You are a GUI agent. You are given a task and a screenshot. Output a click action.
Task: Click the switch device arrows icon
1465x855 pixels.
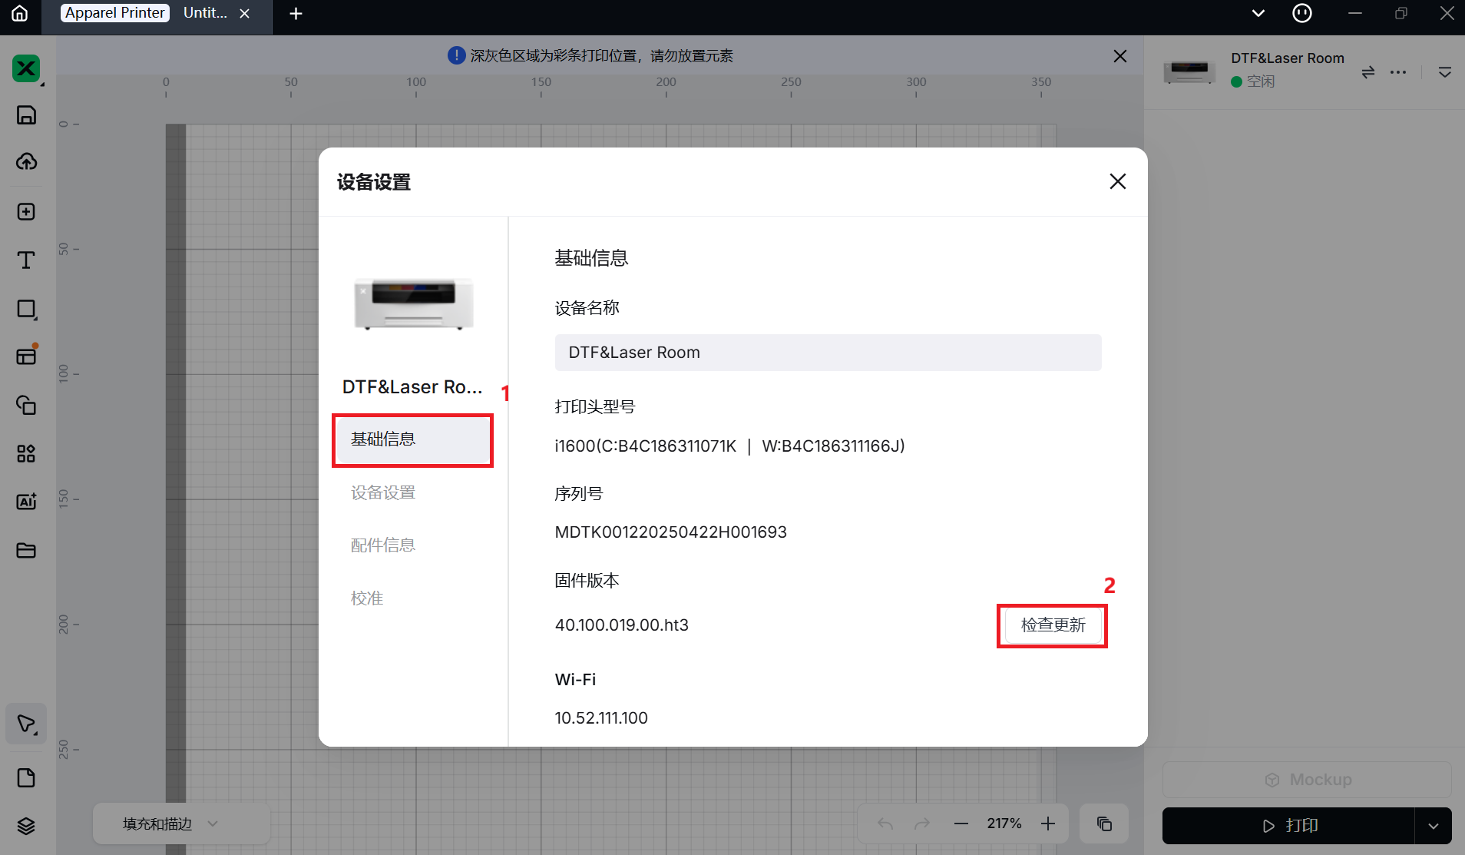1367,72
